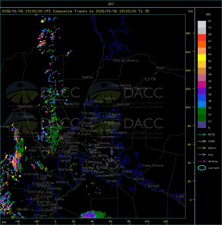
Task: Click the Catitas map label
Action: click(x=138, y=179)
